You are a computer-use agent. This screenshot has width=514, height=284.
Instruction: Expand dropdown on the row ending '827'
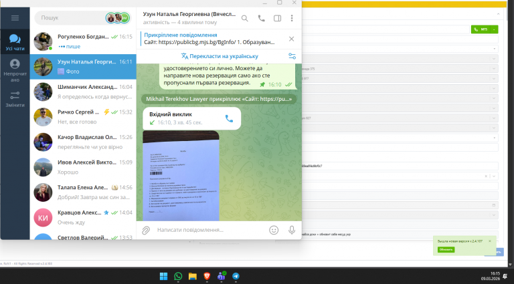click(x=494, y=118)
